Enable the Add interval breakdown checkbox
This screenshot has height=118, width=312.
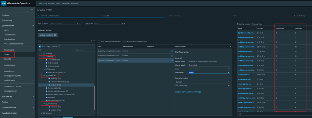click(x=99, y=41)
